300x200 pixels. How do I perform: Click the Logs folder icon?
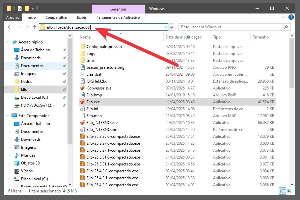pos(83,53)
